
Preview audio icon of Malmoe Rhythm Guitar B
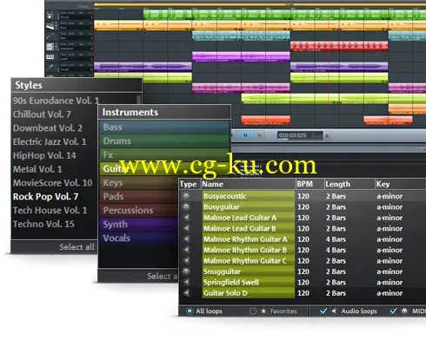click(186, 250)
